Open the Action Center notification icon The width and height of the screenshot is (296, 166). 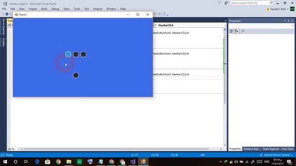pos(289,162)
